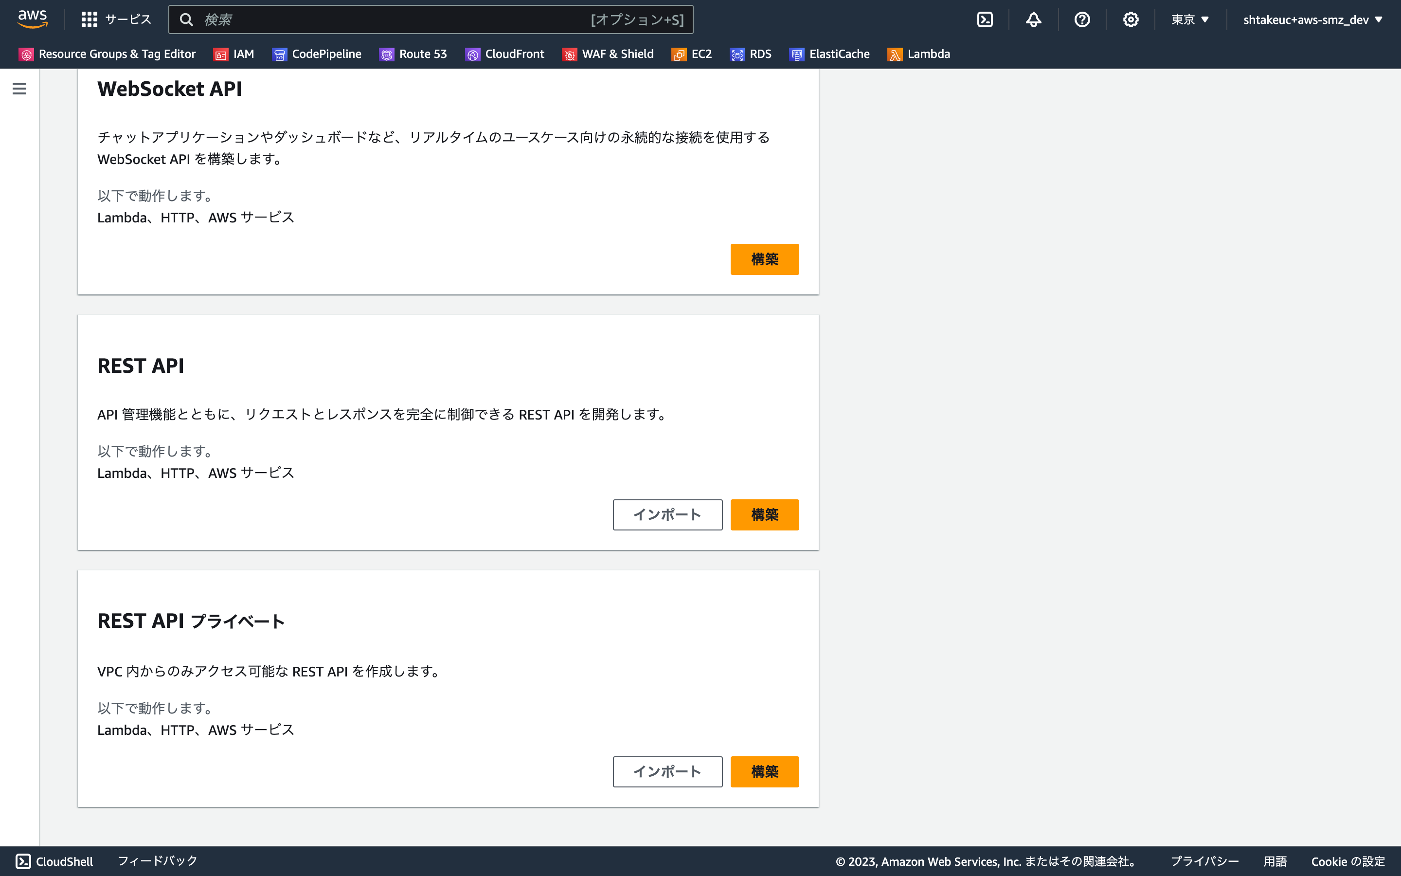
Task: Build a WebSocket API with 構築
Action: pyautogui.click(x=765, y=259)
